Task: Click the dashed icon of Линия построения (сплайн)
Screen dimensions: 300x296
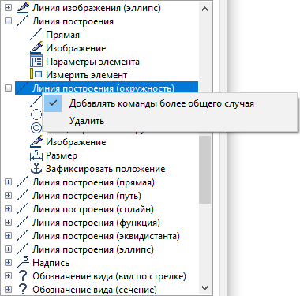Action: coord(23,209)
